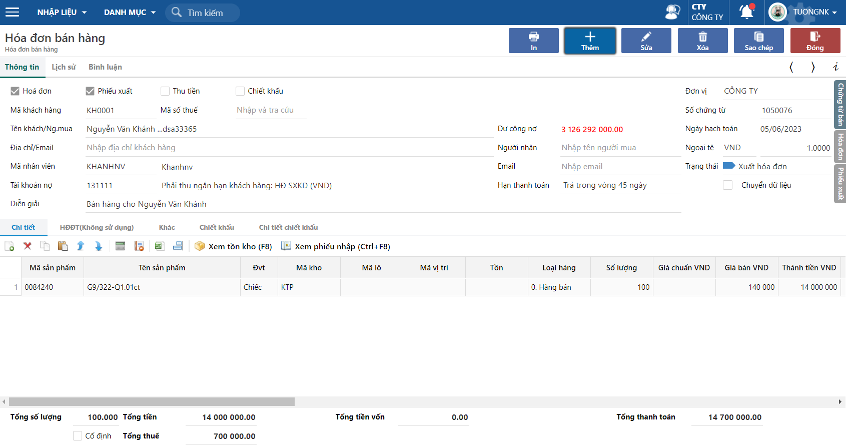Click the Excel export icon
This screenshot has height=448, width=846.
point(160,246)
